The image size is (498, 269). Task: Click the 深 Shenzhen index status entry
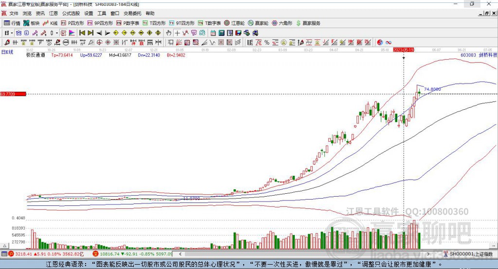pos(132,254)
